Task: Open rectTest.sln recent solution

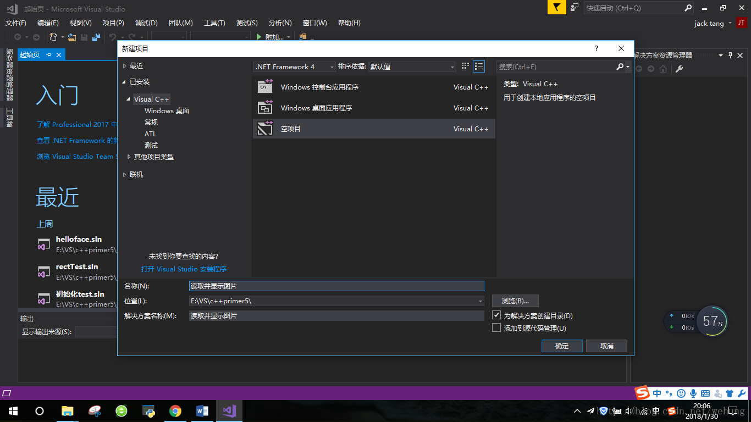Action: pos(77,267)
